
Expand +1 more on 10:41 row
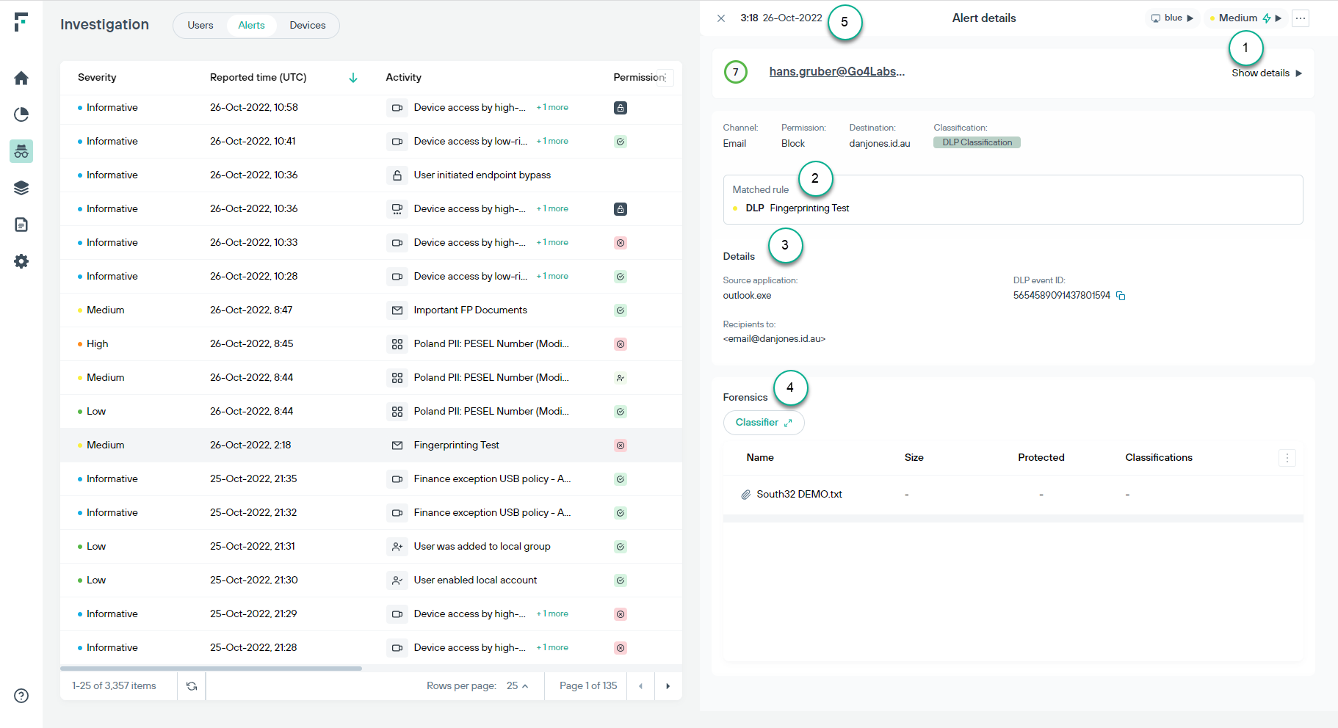[552, 142]
